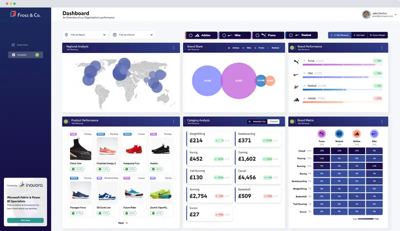
Task: Toggle Adidas in Brand Share legend
Action: coord(233,48)
